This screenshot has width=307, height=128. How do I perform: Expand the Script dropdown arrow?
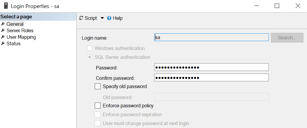(x=102, y=18)
